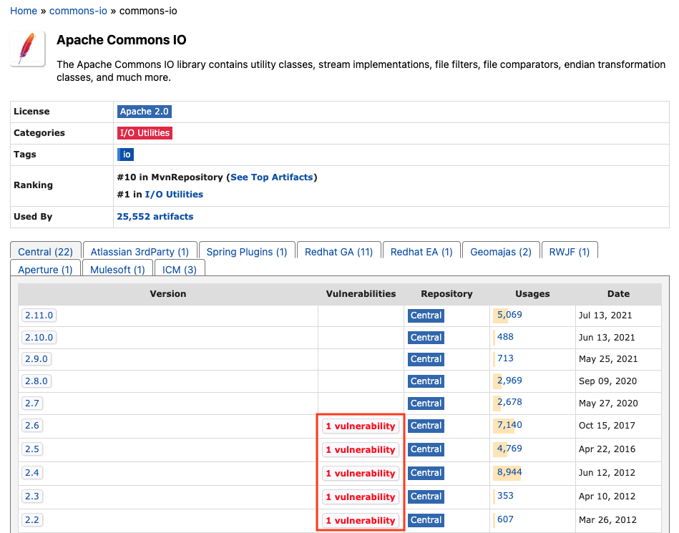
Task: Open version 2.2
Action: pyautogui.click(x=32, y=519)
